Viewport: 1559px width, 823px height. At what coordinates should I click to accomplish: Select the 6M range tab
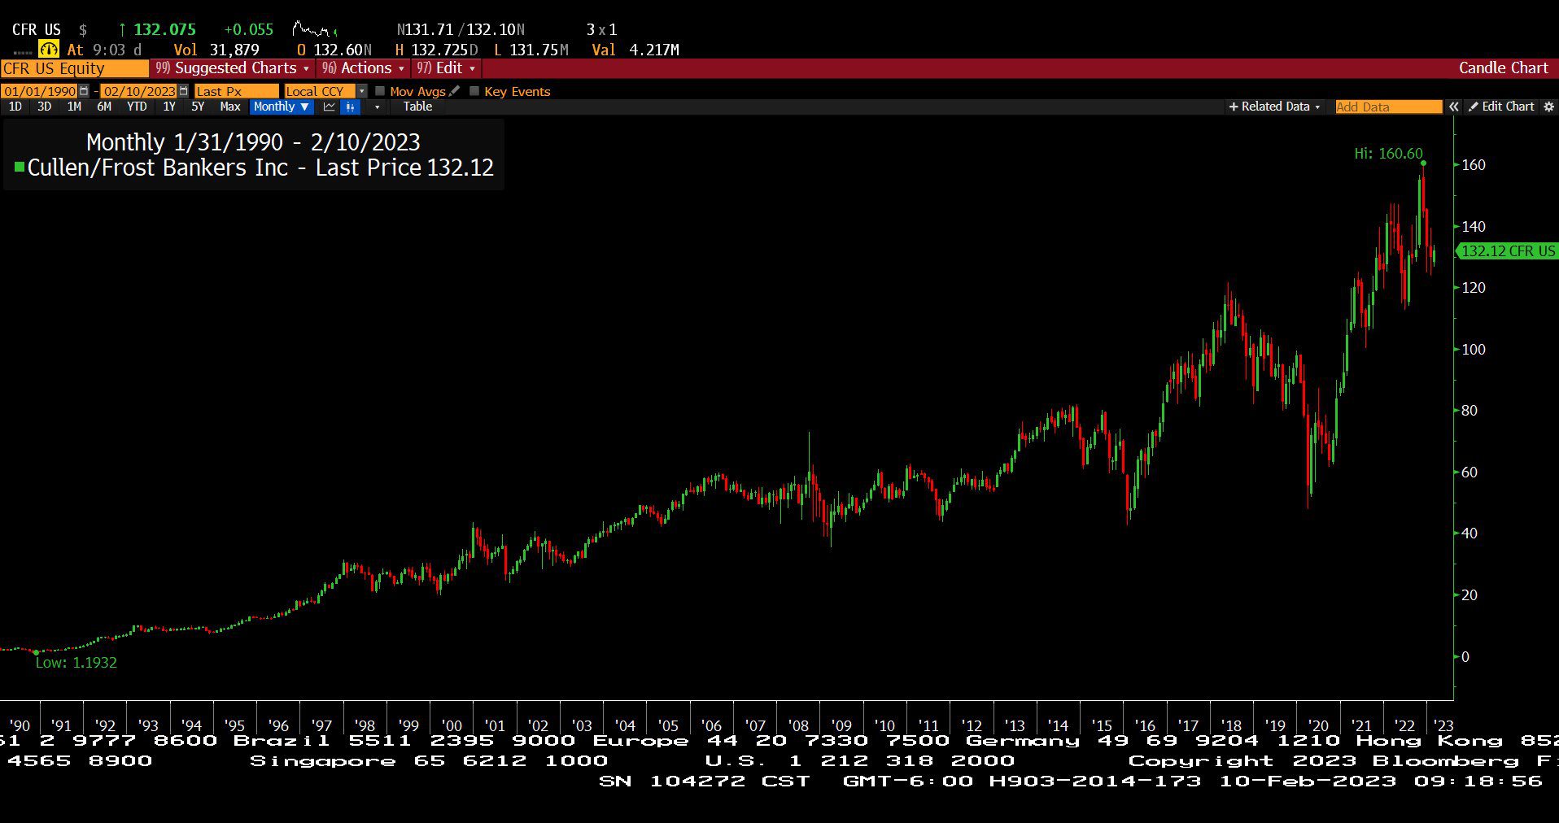(x=104, y=107)
